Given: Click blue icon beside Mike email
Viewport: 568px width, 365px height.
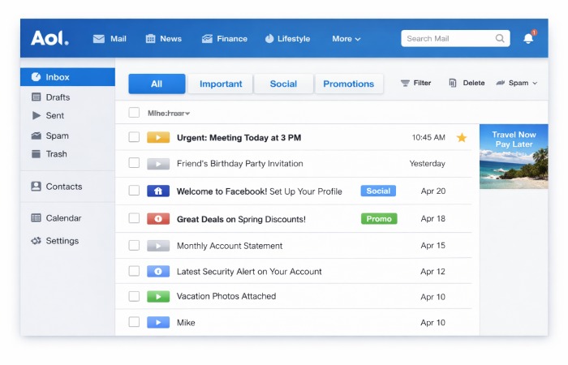Looking at the screenshot, I should coord(158,322).
